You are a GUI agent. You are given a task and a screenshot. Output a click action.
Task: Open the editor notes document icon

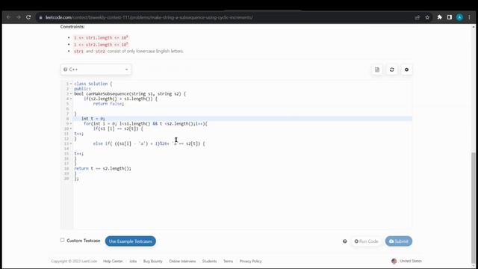pos(377,69)
